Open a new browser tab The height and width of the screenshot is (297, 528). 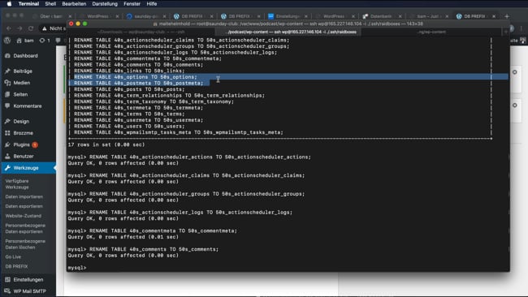point(507,16)
